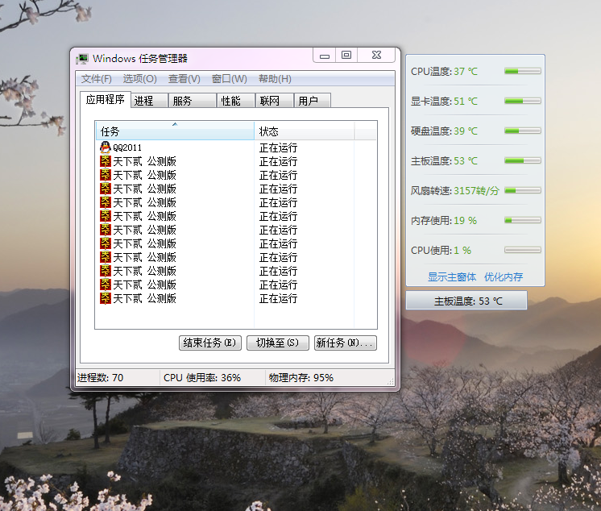Click the icon of the first 天下贰 公测版 entry
Viewport: 601px width, 511px height.
click(106, 161)
